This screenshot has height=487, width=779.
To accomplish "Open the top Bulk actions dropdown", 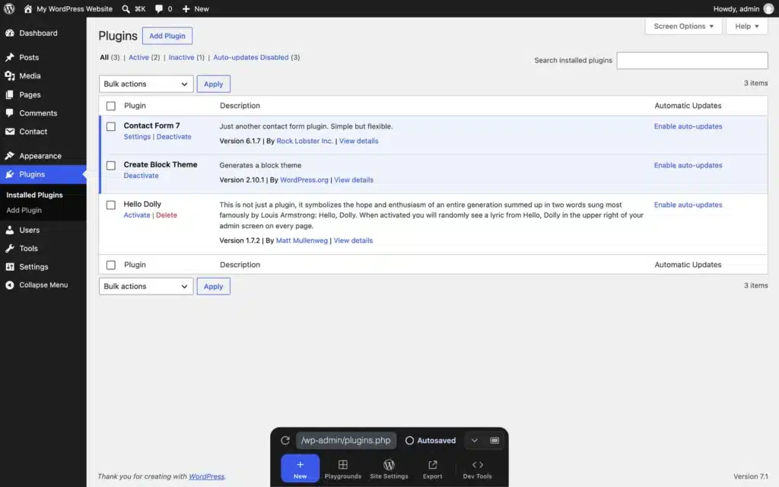I will 146,84.
